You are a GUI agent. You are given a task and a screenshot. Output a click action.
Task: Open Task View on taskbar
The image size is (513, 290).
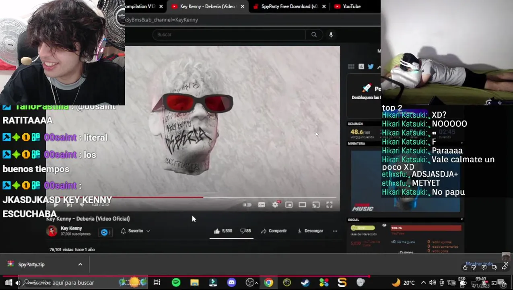coord(157,283)
